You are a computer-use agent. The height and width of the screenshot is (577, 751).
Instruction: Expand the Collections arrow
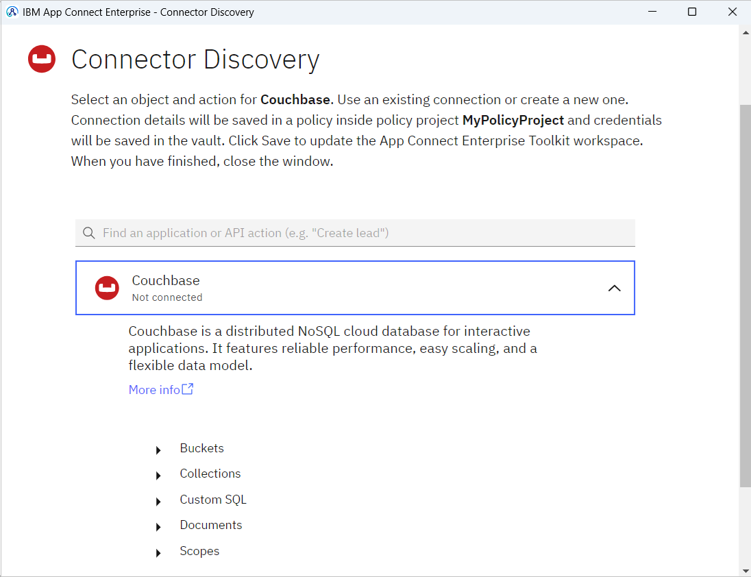tap(158, 476)
